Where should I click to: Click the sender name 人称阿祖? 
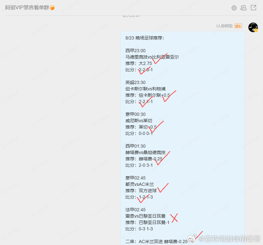pyautogui.click(x=225, y=26)
